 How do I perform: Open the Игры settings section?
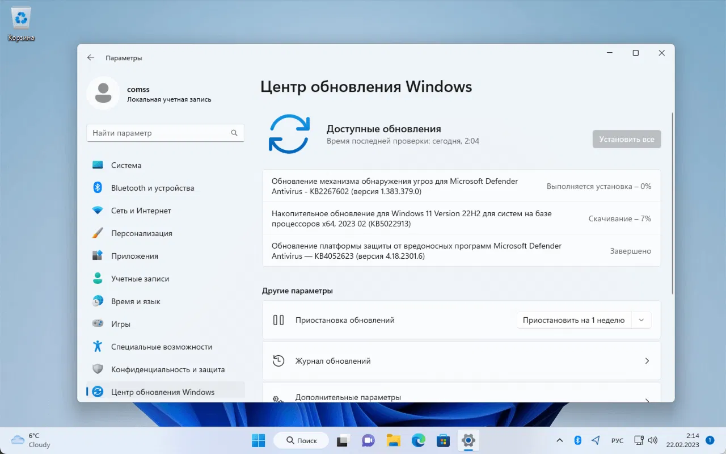166,324
